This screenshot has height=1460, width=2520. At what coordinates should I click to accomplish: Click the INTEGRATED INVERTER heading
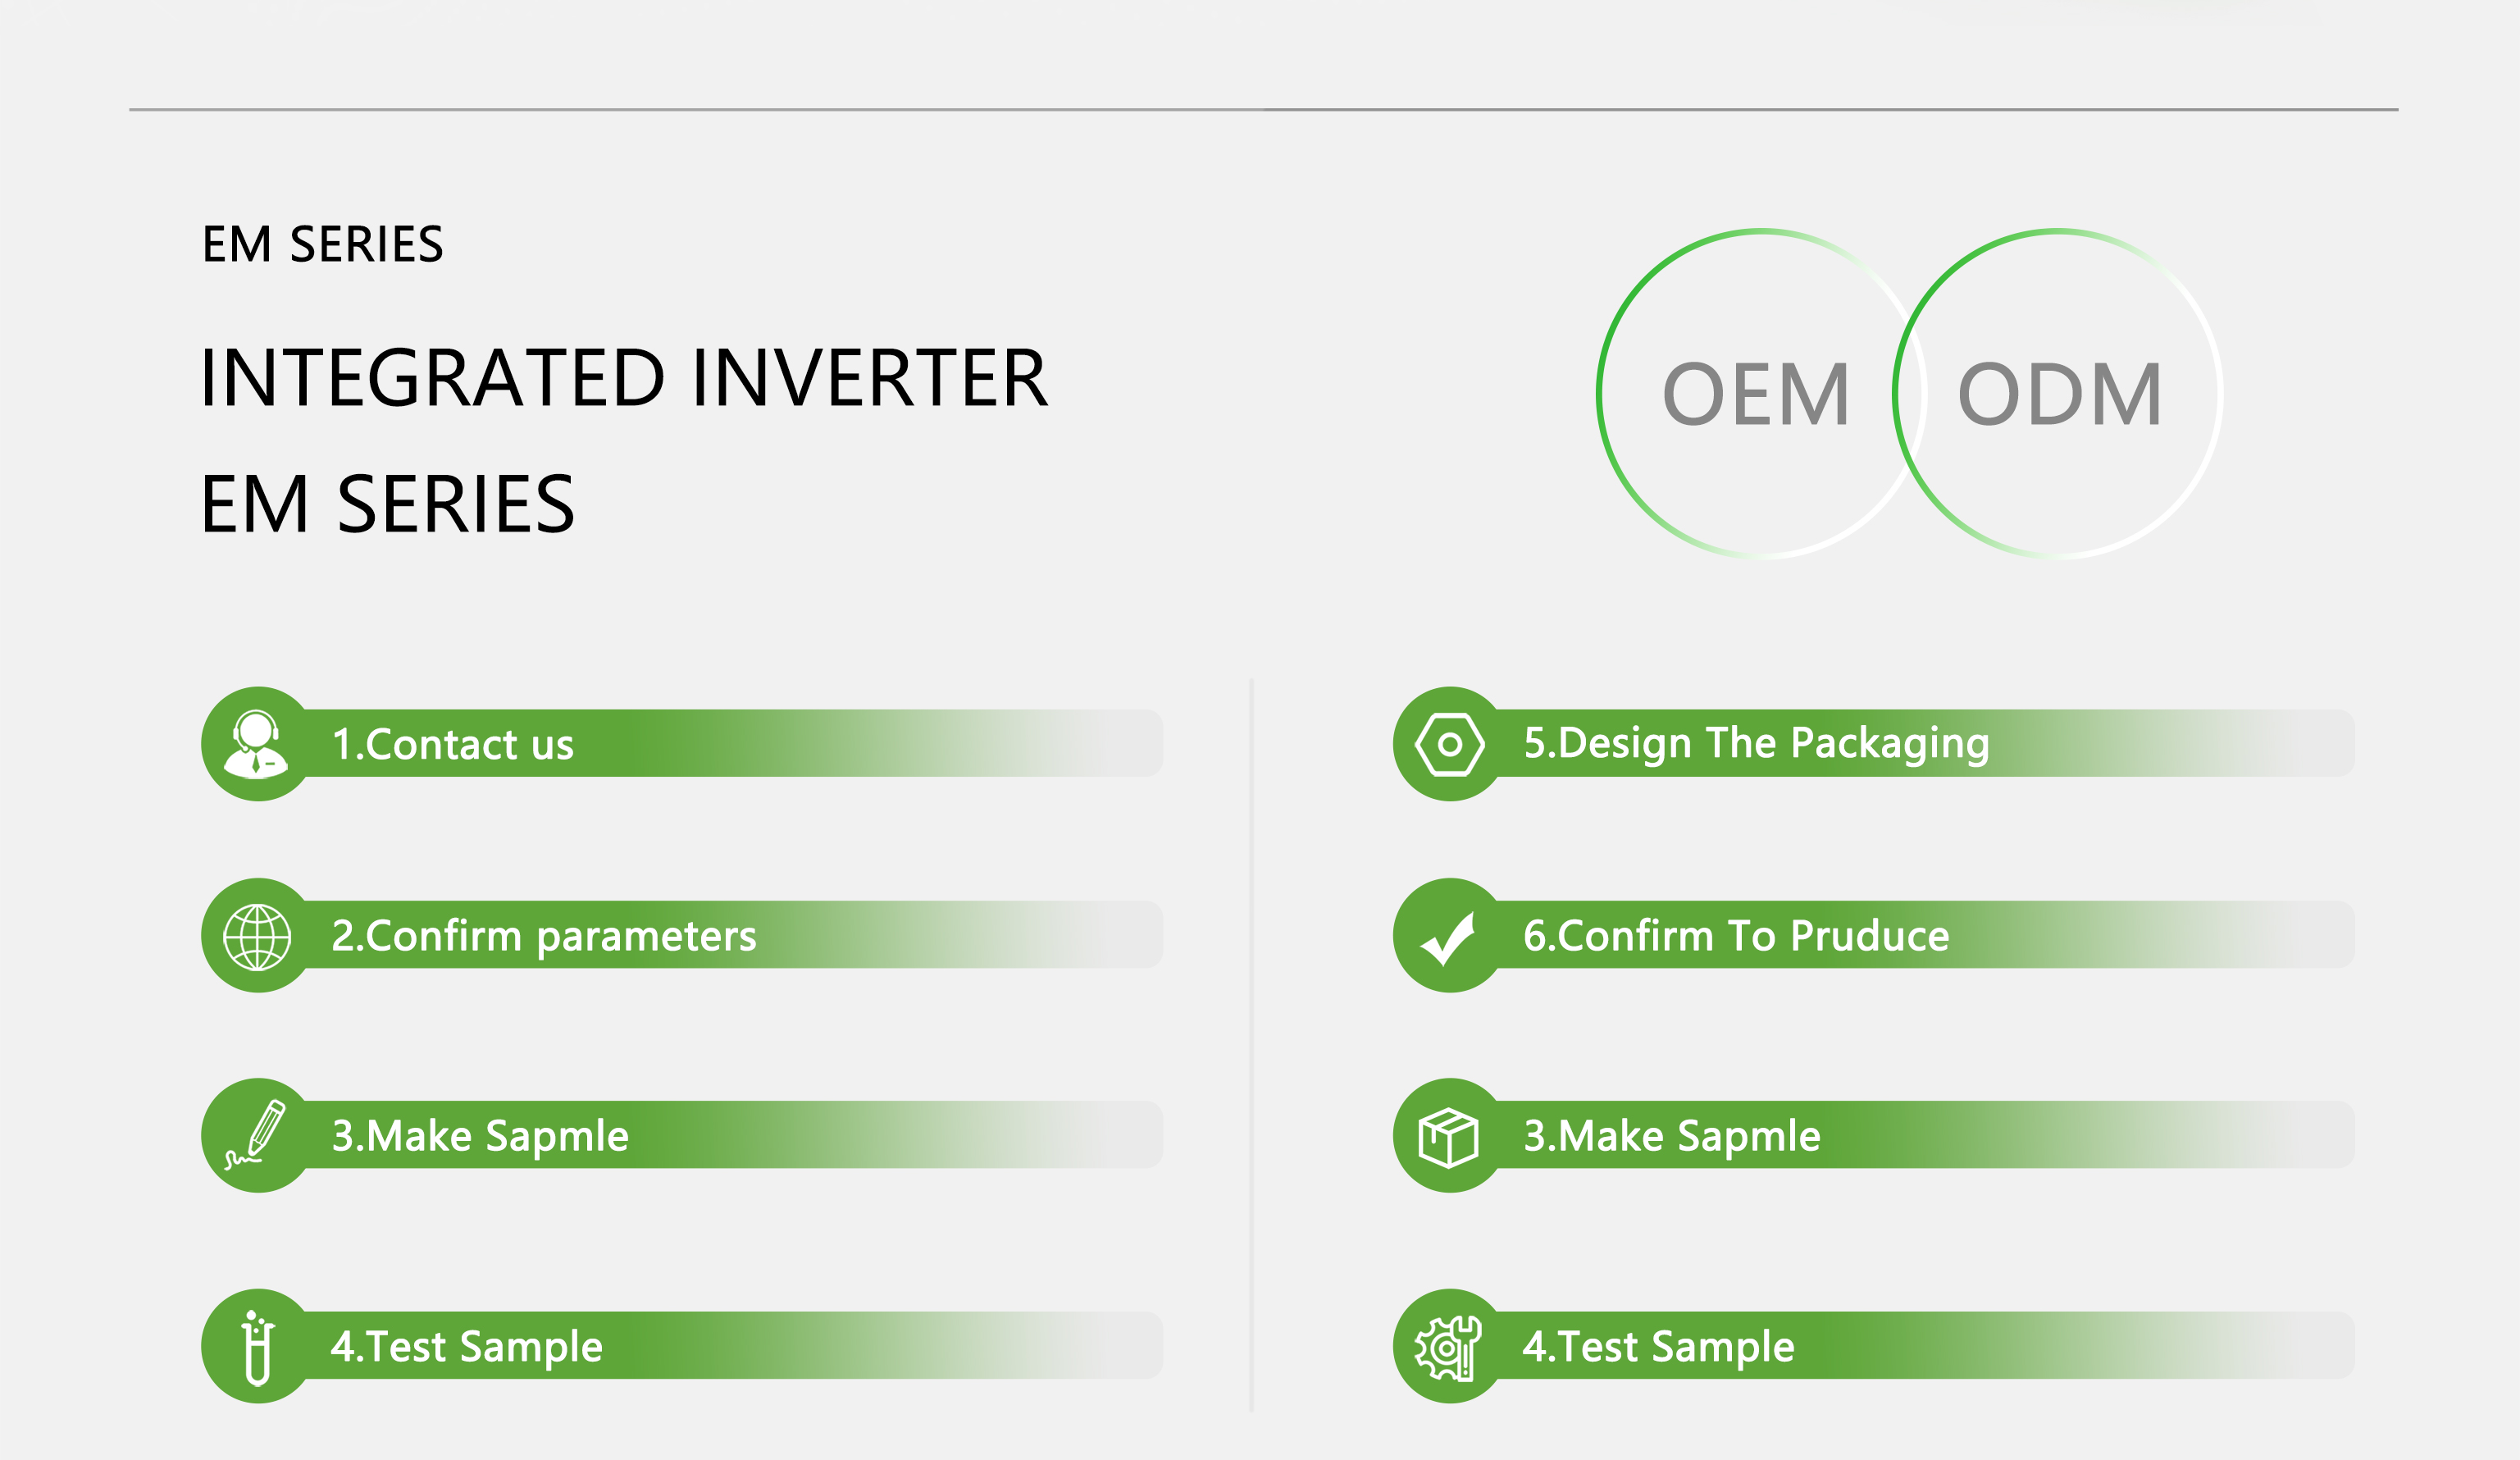pyautogui.click(x=624, y=378)
